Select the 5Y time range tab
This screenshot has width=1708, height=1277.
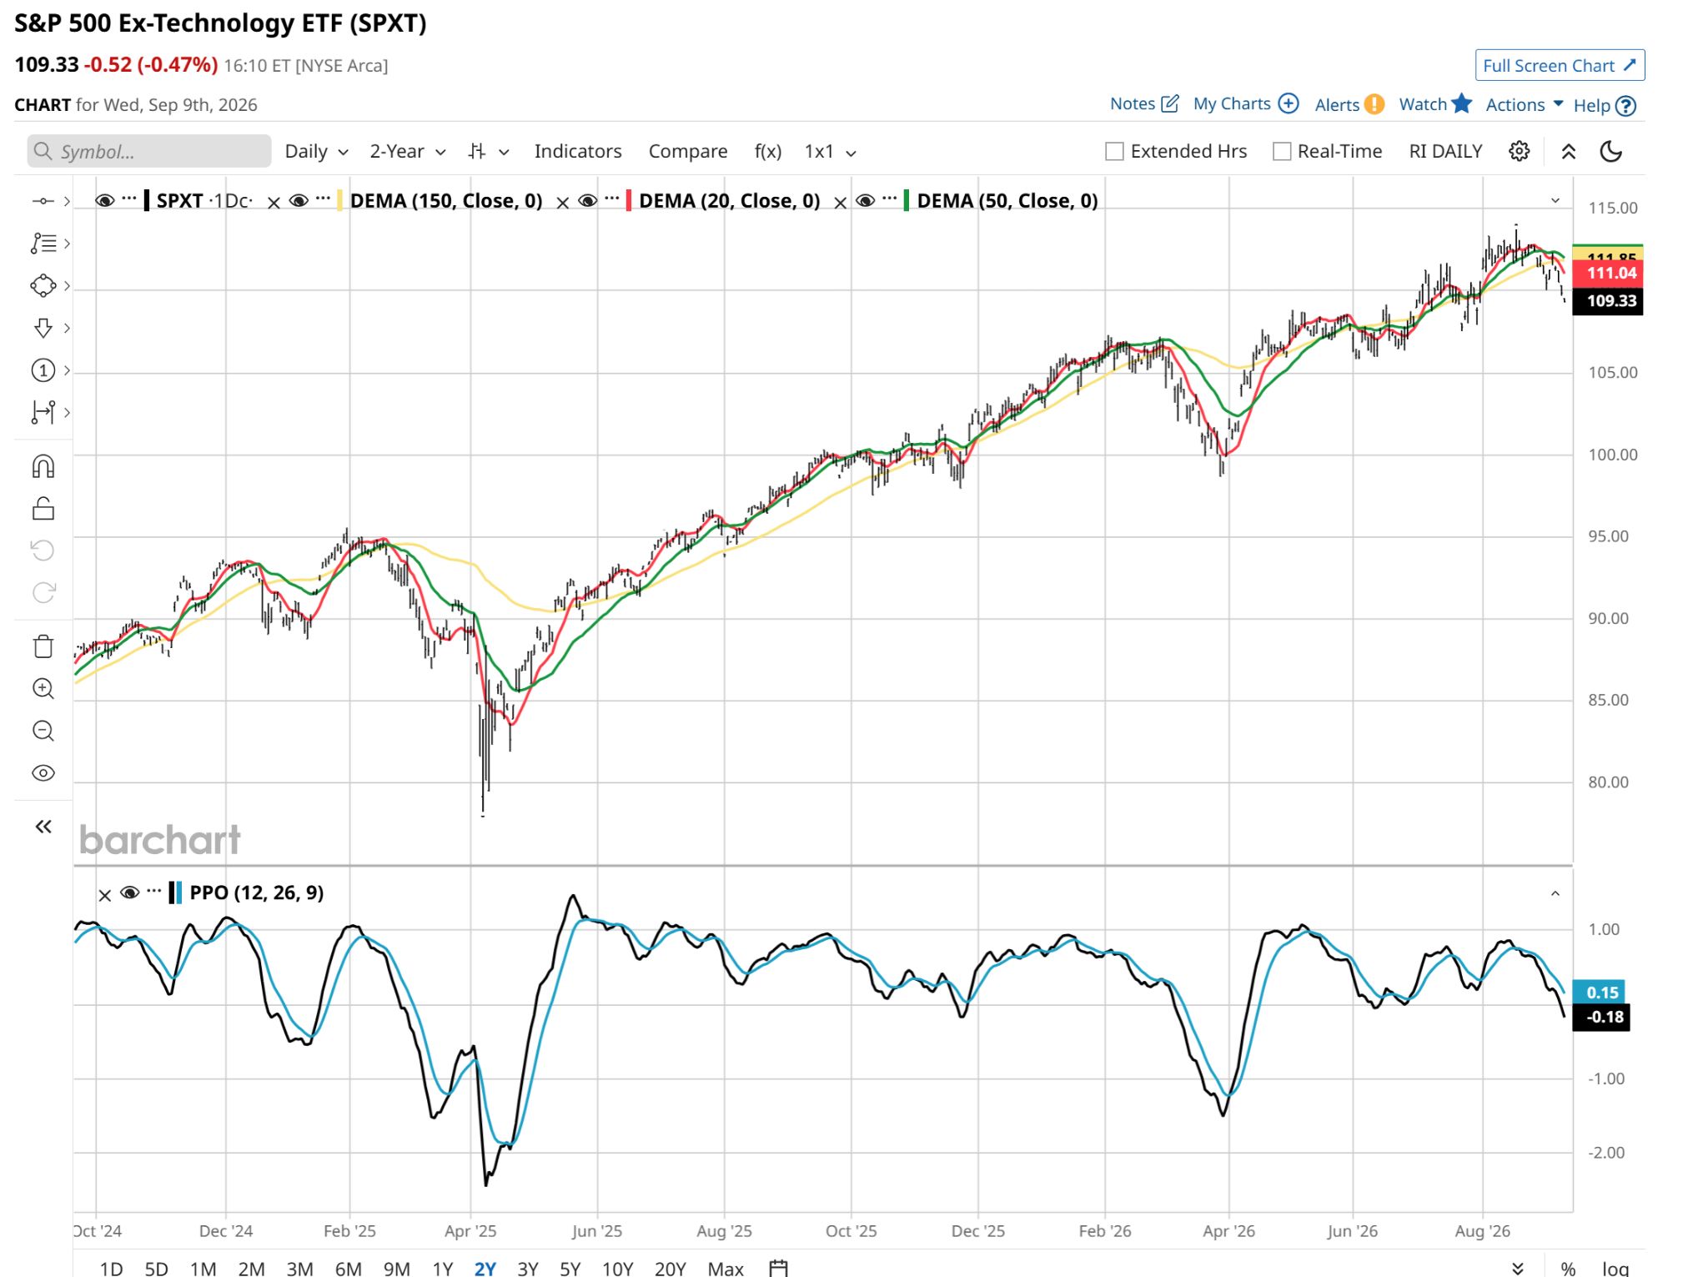[570, 1269]
